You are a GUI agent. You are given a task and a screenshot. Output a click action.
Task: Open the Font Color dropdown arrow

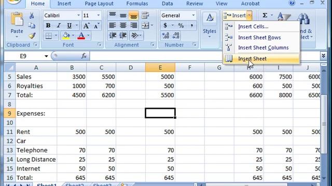pos(88,36)
